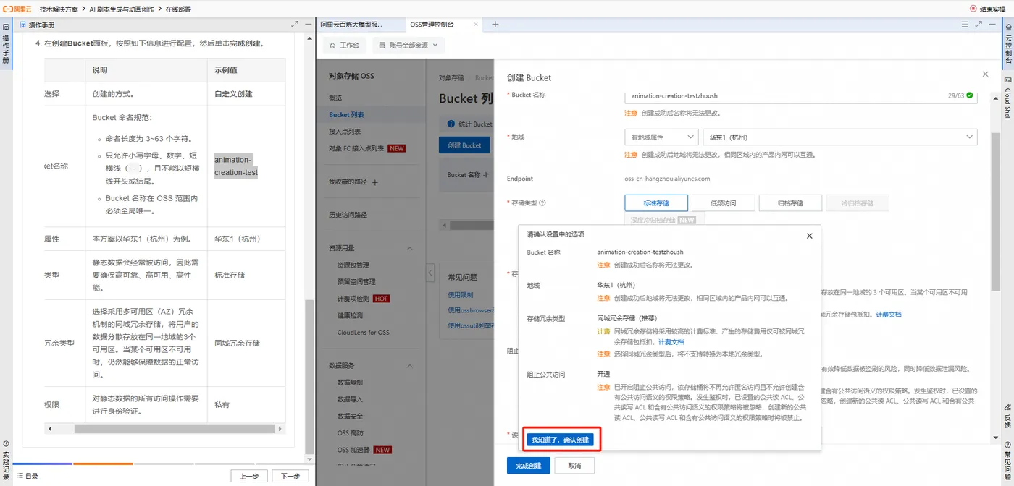Open 计费项检测 in the sidebar
The width and height of the screenshot is (1014, 486).
[x=353, y=299]
